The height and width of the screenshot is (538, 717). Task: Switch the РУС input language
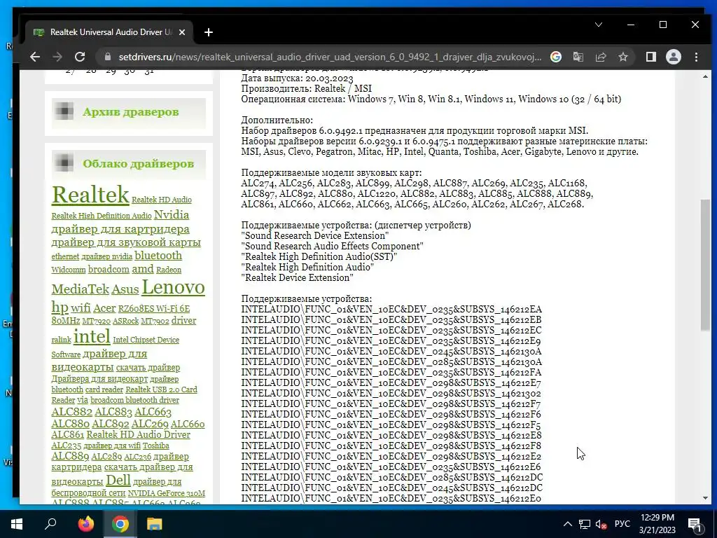(x=622, y=524)
